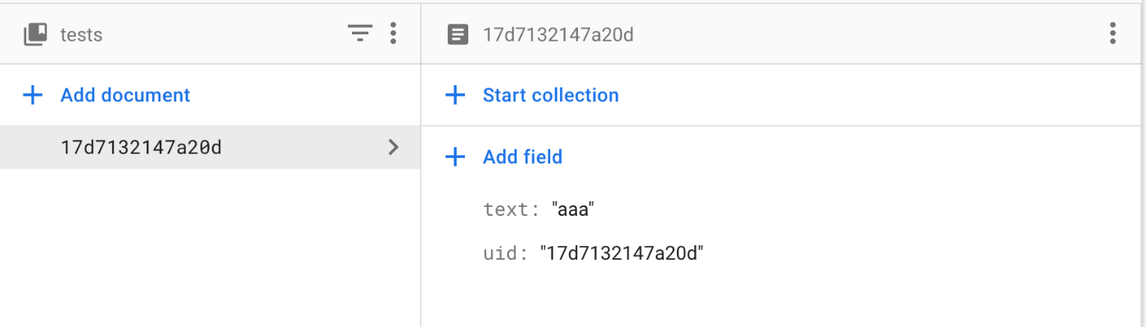Screen dimensions: 1146x327
Task: Click the document ID in the header
Action: pos(558,34)
